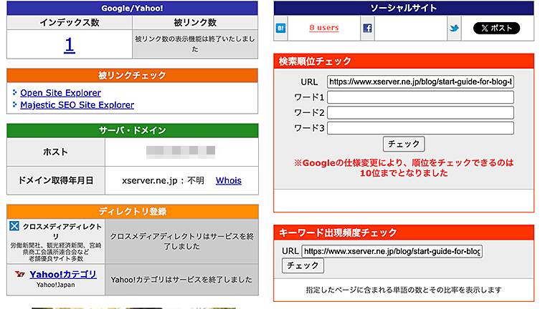Click the blurred host value cell

181,152
